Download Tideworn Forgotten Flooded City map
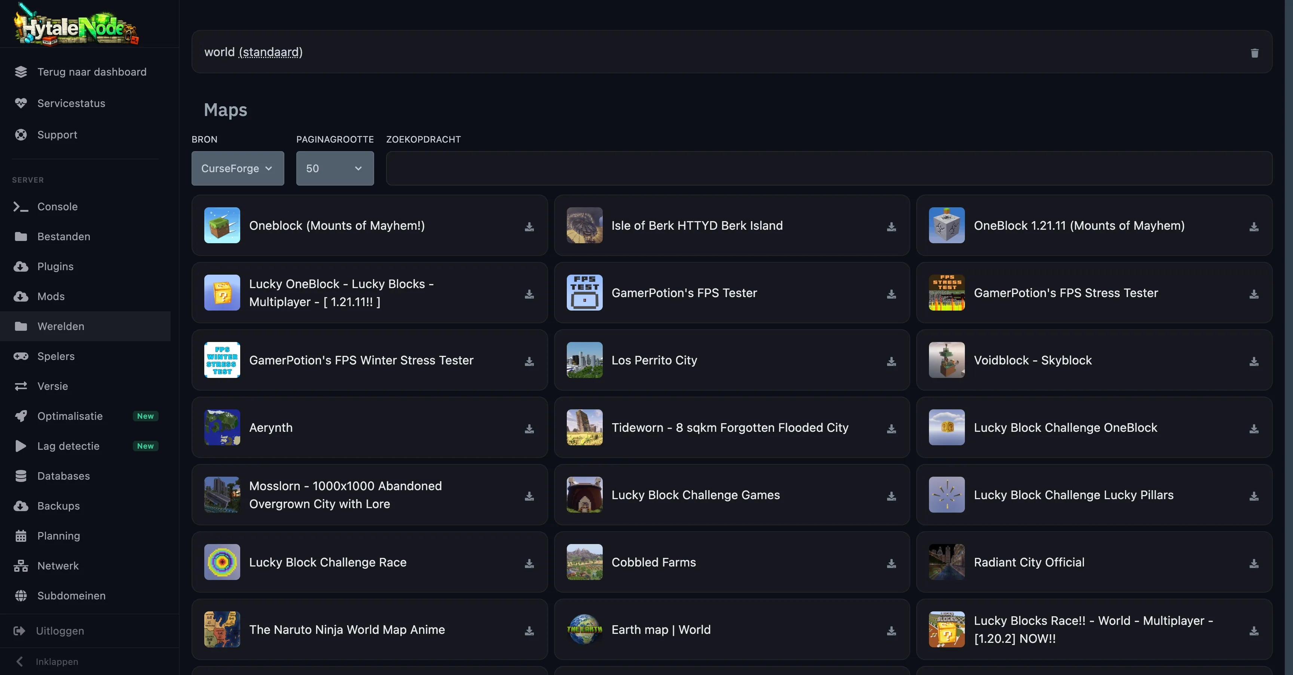 892,428
